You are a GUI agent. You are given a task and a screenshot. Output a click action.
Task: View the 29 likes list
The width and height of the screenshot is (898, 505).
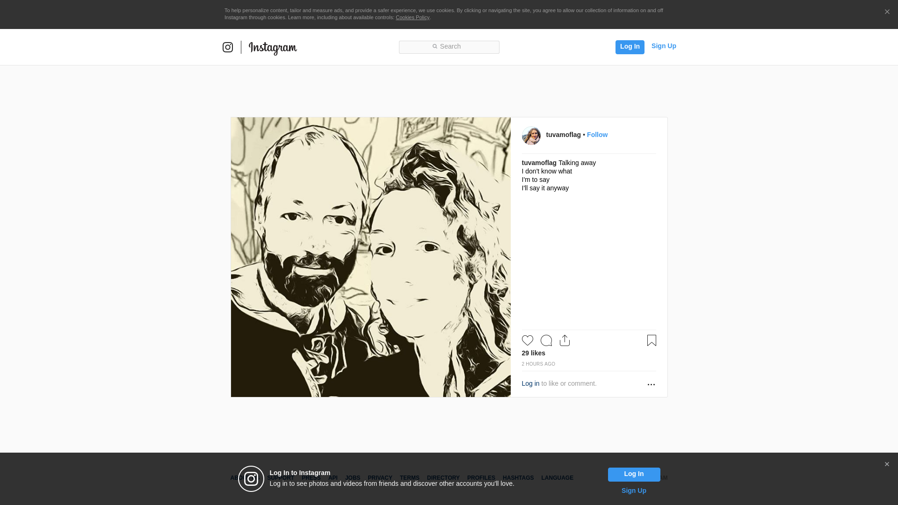pos(534,353)
